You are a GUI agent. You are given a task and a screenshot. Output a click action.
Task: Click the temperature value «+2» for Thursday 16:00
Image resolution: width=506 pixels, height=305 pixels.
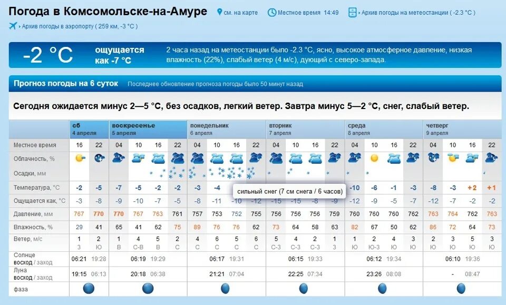pos(472,188)
